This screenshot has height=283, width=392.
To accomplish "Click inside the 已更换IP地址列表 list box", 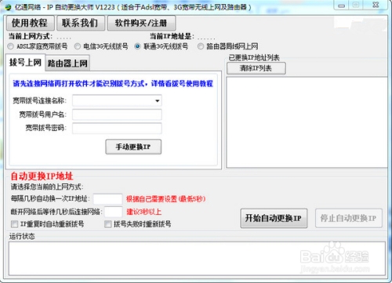I will (x=307, y=122).
